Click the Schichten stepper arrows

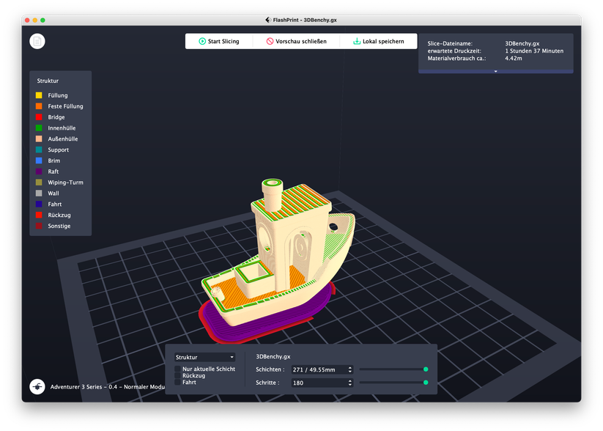(349, 369)
